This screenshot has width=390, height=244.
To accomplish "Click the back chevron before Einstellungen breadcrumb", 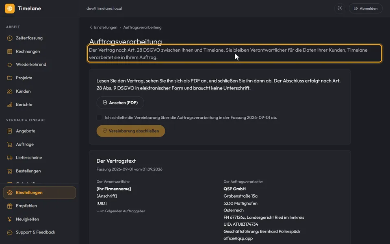I will coord(91,27).
